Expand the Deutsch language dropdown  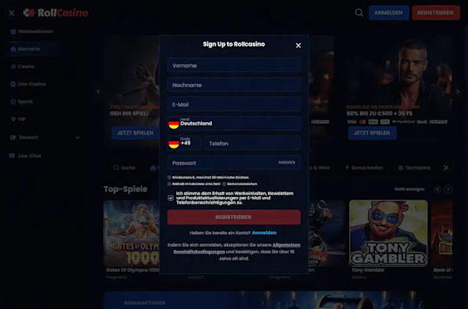tap(45, 138)
